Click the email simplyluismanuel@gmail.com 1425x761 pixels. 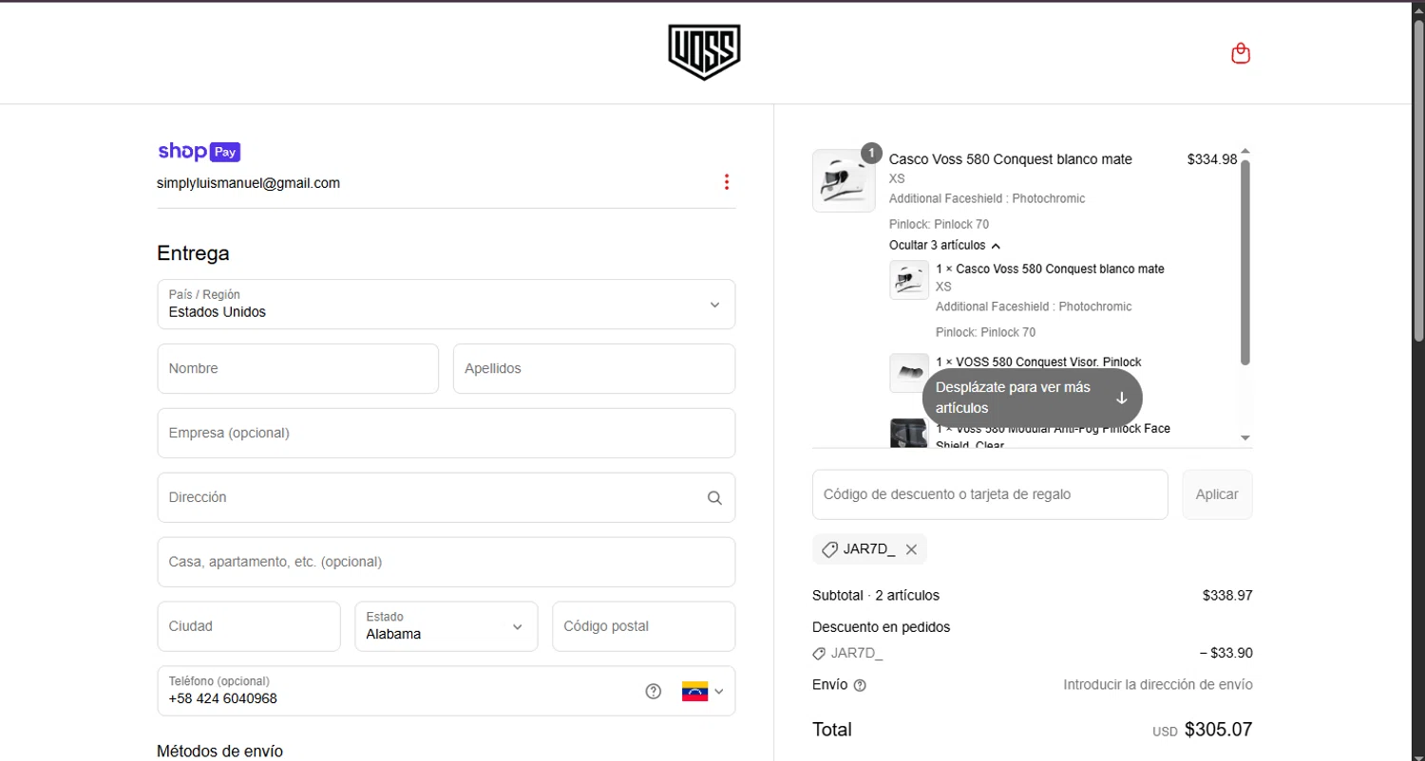coord(249,183)
